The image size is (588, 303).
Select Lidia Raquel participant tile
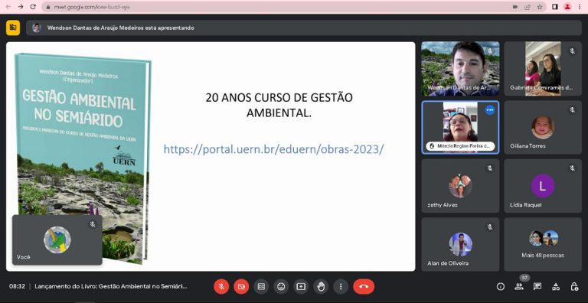tap(543, 186)
